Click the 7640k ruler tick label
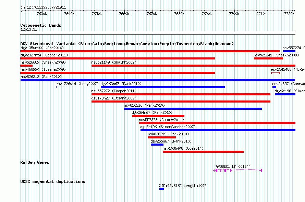 (x=69, y=14)
